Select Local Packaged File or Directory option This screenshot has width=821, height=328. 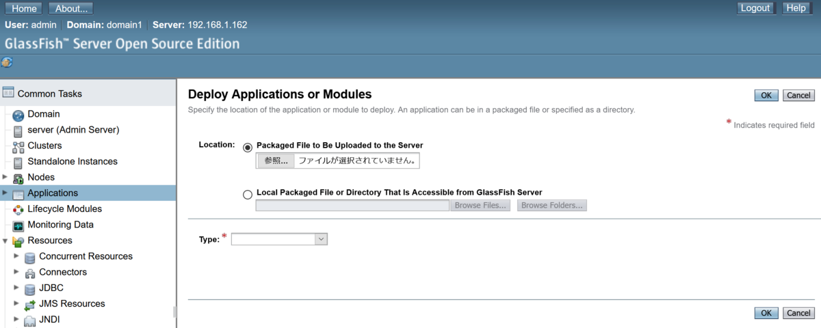click(248, 195)
